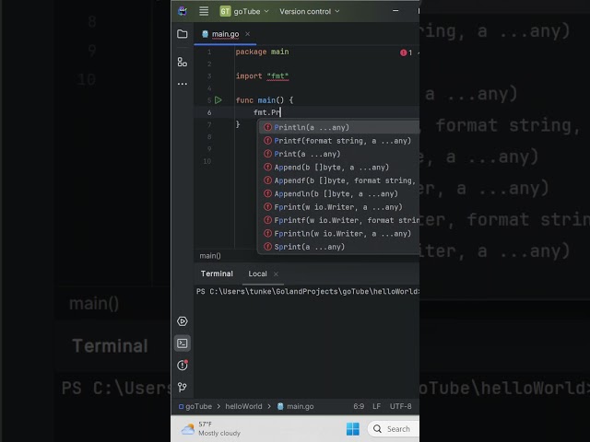
Task: Open the Git version control tool window
Action: click(183, 387)
